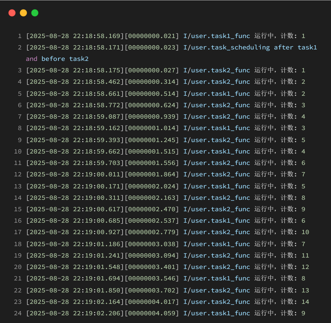Click the [00000002.024] uptime on line 13
331x323 pixels.
pos(152,186)
